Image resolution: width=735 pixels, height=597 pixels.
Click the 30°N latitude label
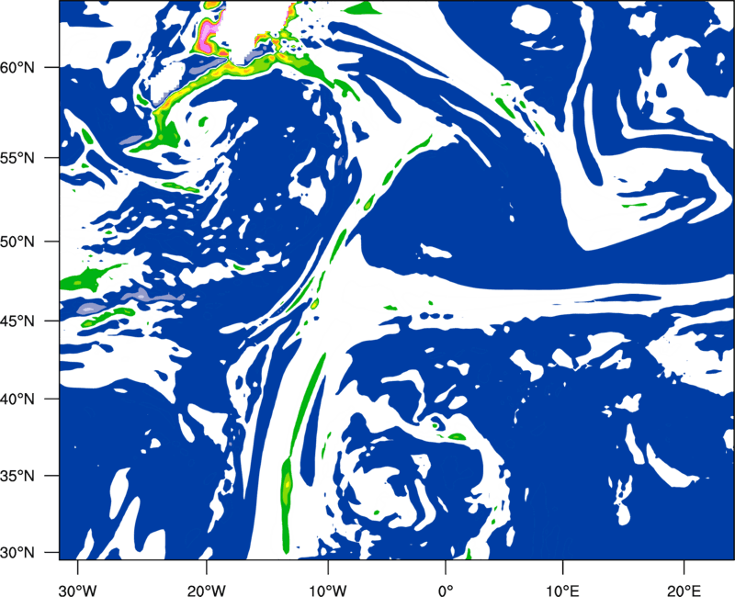(17, 553)
